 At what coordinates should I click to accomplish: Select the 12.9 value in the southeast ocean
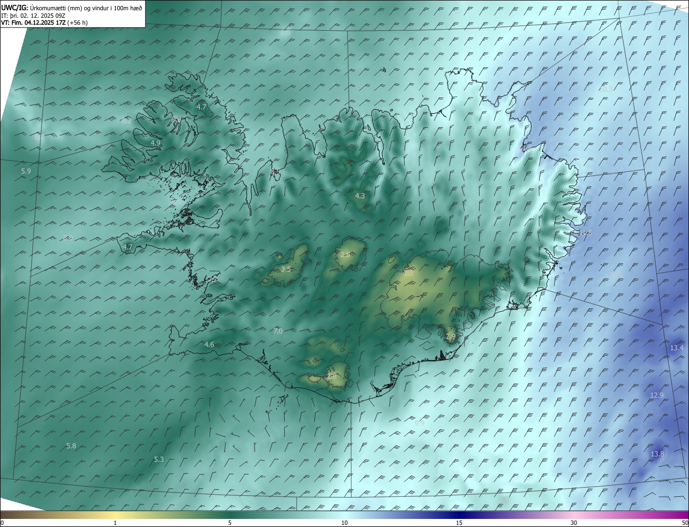coord(657,396)
